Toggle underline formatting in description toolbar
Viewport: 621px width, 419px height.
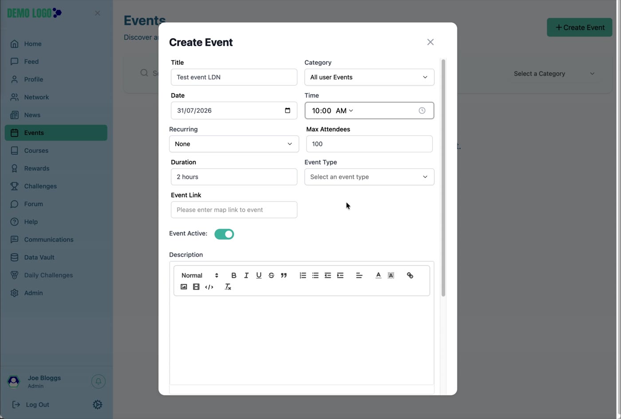pyautogui.click(x=259, y=275)
